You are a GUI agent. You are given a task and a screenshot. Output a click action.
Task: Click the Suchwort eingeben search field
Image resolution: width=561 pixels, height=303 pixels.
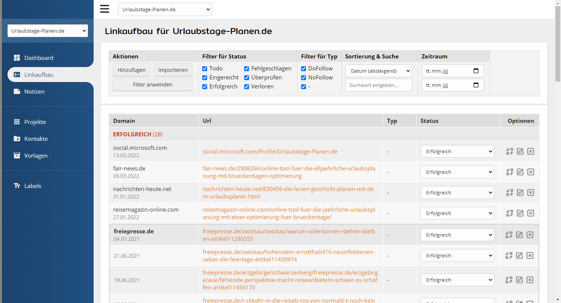point(378,85)
